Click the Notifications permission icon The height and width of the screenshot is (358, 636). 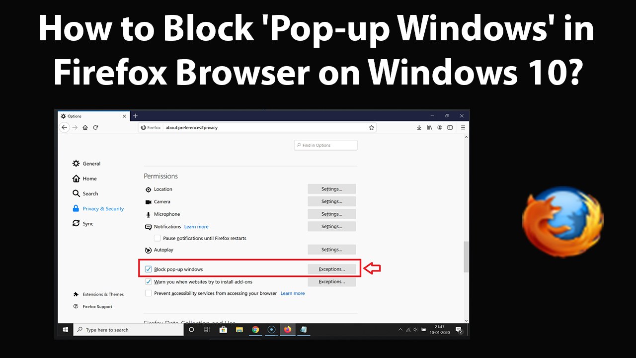pos(148,227)
